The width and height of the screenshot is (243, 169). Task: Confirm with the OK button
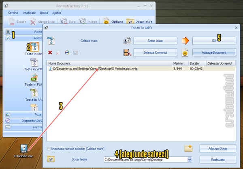[x=214, y=41]
